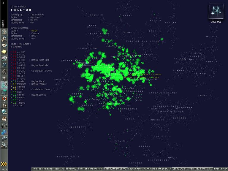Click 'Constellation Vieres' route label
This screenshot has width=228, height=171.
[41, 89]
